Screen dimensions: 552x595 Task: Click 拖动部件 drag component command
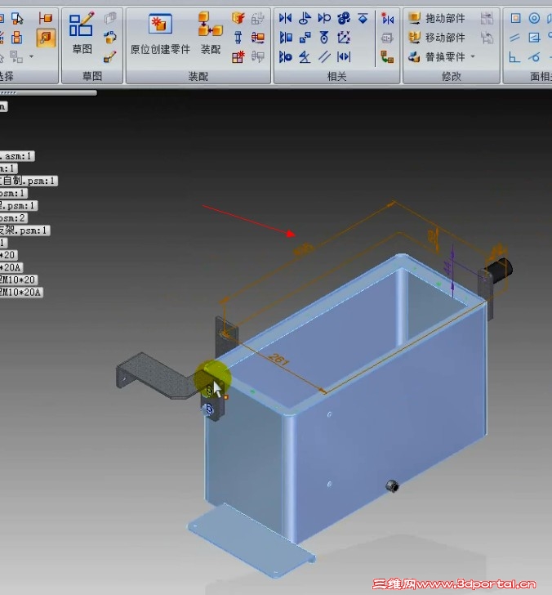pos(437,18)
